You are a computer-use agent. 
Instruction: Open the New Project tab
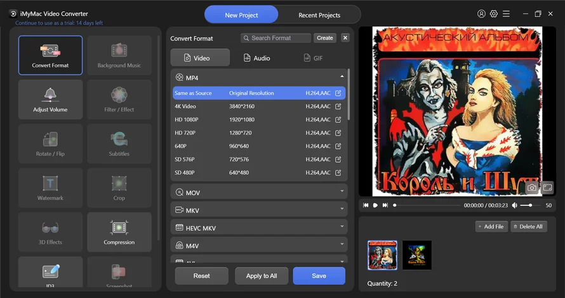click(241, 15)
